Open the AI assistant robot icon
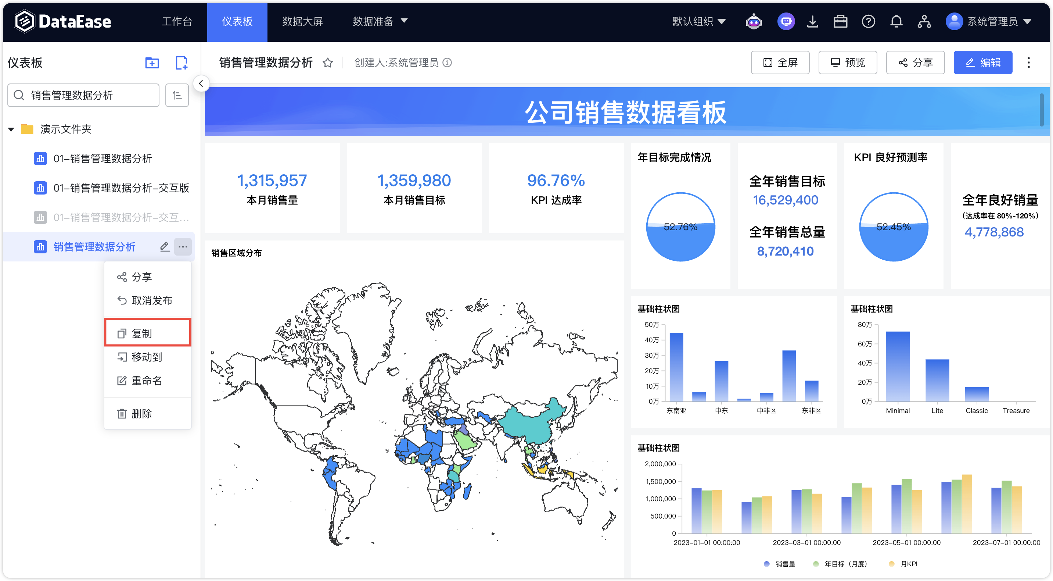 coord(753,21)
